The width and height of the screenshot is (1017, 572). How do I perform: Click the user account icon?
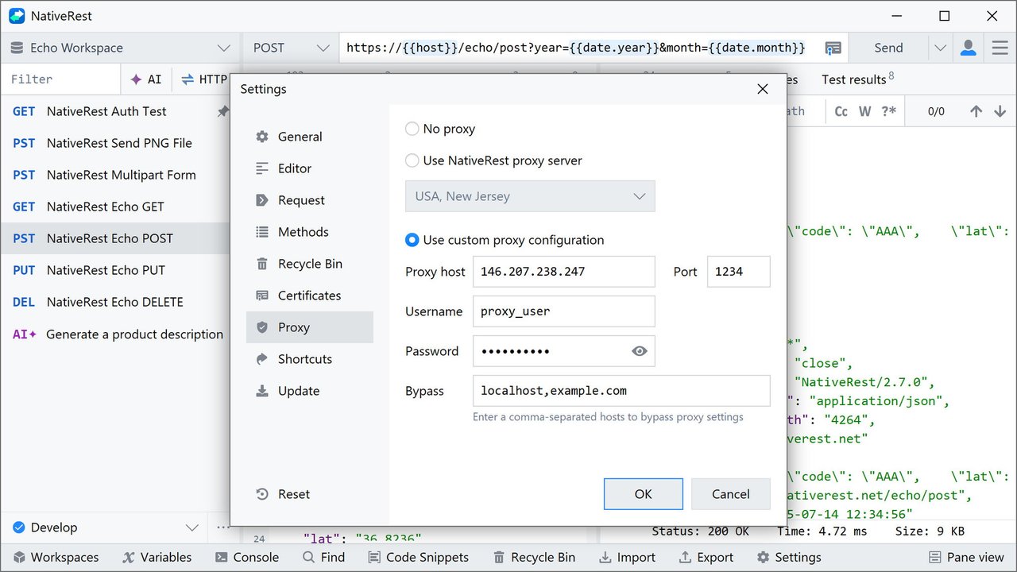[x=968, y=48]
